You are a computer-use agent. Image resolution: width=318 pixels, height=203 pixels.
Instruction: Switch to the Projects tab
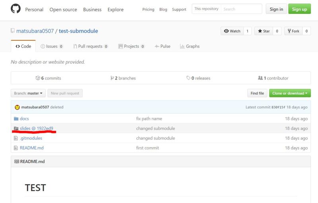[x=132, y=46]
